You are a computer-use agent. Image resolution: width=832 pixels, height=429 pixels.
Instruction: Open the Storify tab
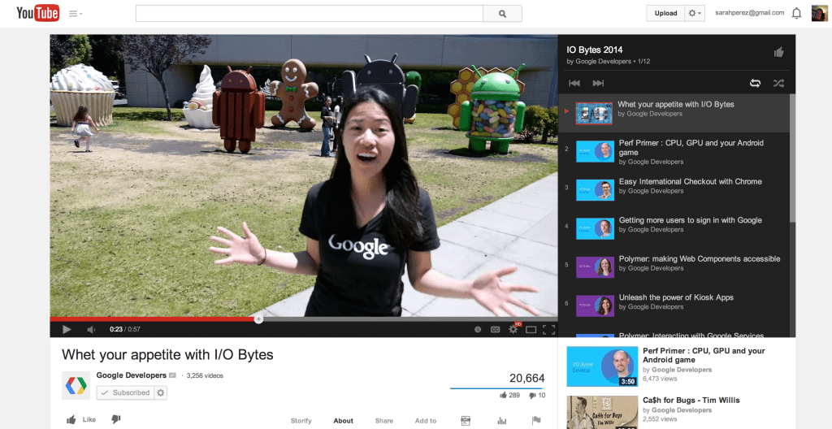click(301, 421)
